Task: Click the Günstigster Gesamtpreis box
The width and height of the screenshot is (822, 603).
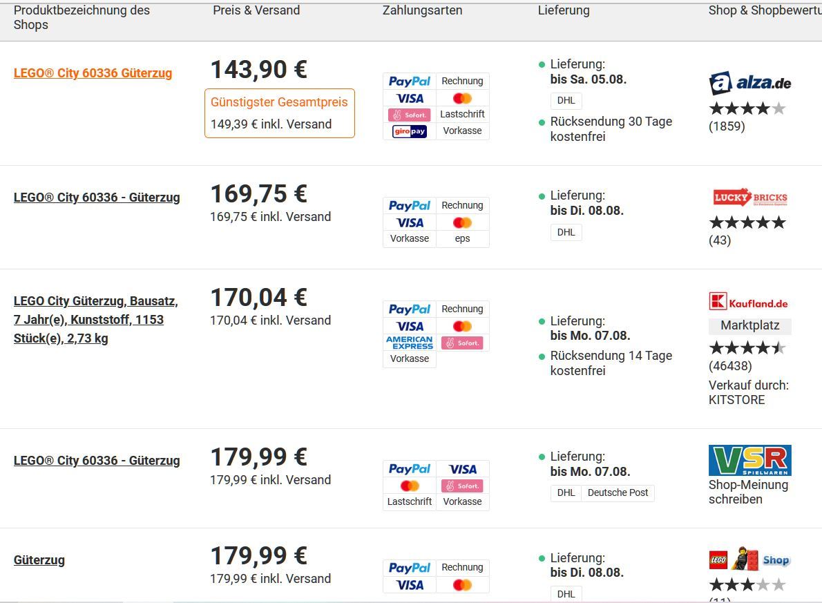Action: point(280,113)
